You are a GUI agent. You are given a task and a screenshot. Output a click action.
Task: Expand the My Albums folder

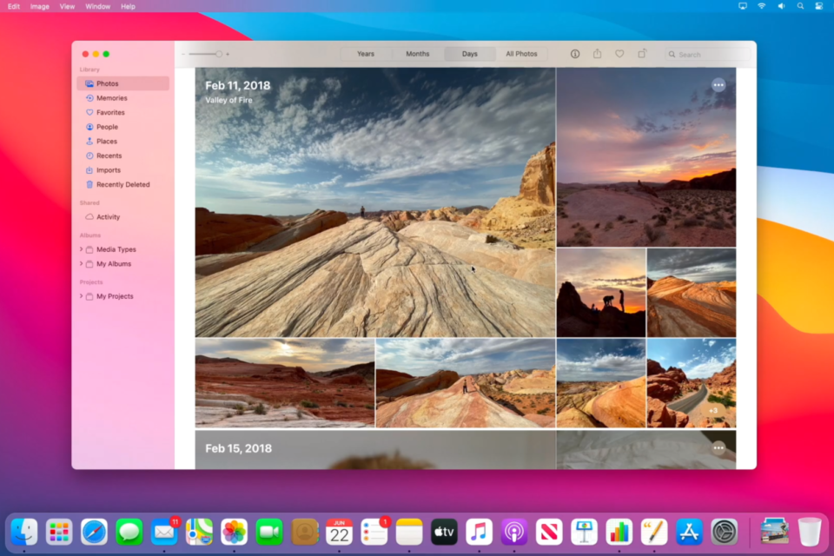pyautogui.click(x=81, y=264)
